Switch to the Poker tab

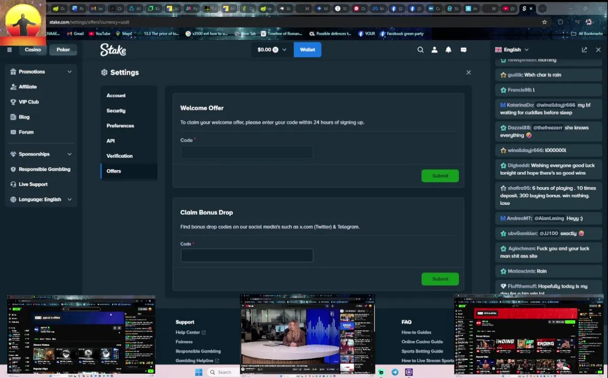(x=63, y=49)
